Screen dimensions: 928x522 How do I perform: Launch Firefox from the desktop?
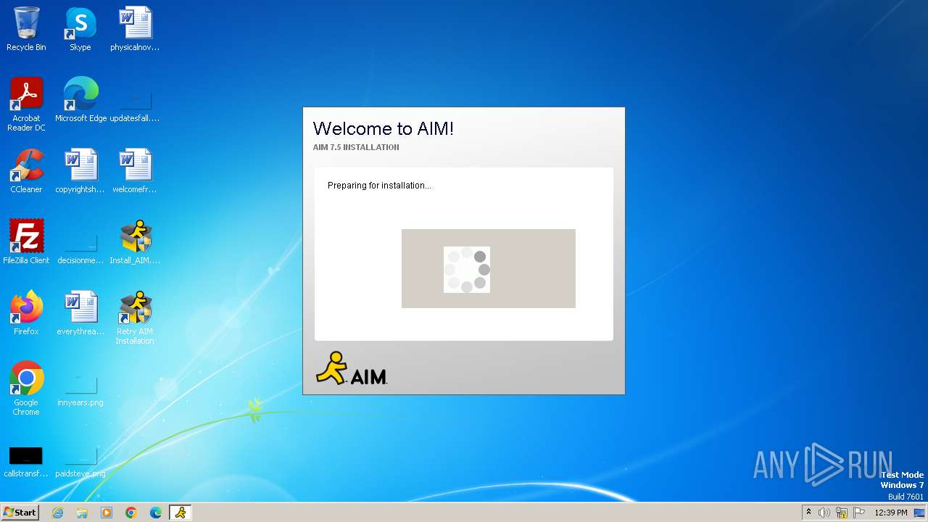click(26, 313)
